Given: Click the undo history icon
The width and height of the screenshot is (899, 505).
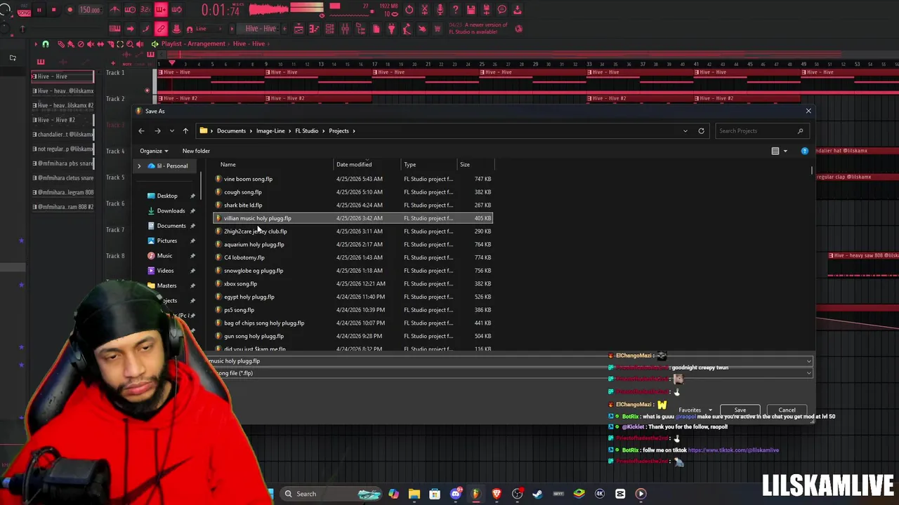Looking at the screenshot, I should (409, 10).
